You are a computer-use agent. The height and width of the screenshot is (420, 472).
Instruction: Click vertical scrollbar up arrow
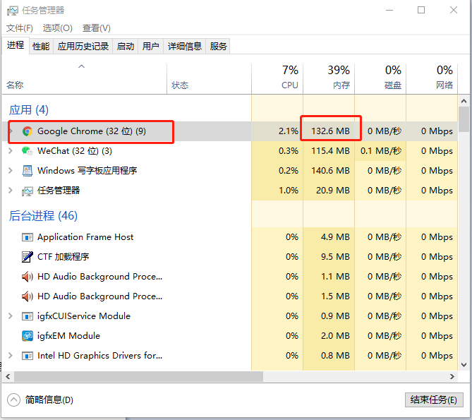pyautogui.click(x=464, y=101)
